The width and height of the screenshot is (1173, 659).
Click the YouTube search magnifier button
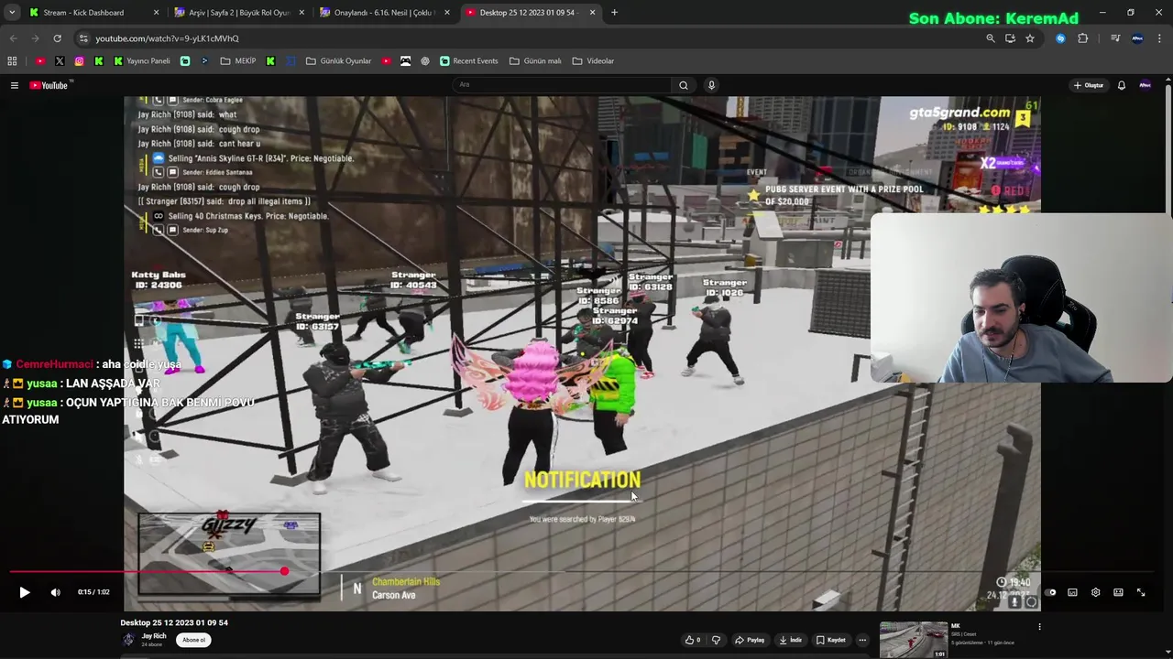tap(683, 84)
